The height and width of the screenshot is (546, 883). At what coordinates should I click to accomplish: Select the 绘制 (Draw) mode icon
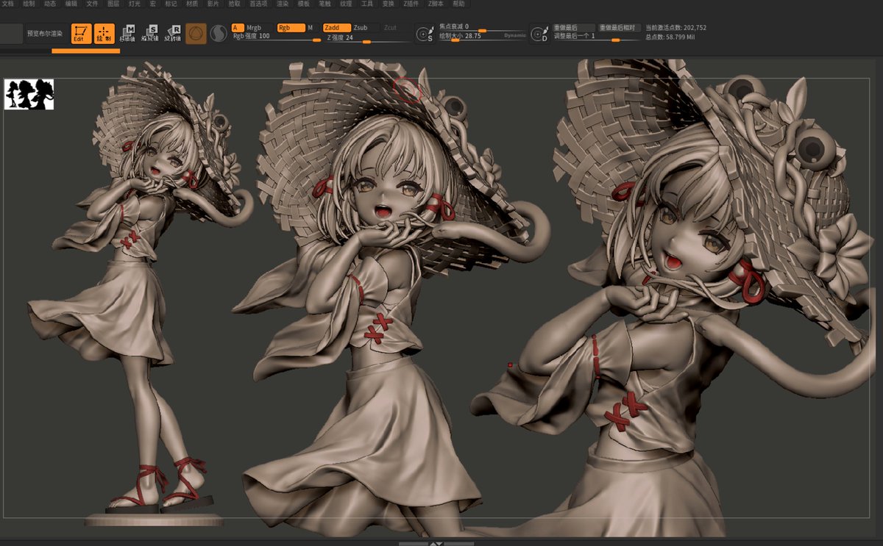[x=103, y=33]
